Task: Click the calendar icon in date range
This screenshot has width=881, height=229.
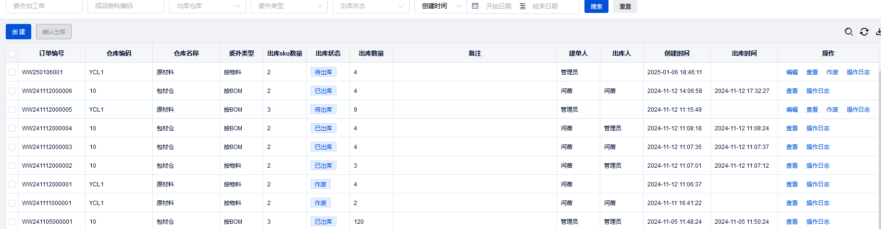Action: point(475,6)
